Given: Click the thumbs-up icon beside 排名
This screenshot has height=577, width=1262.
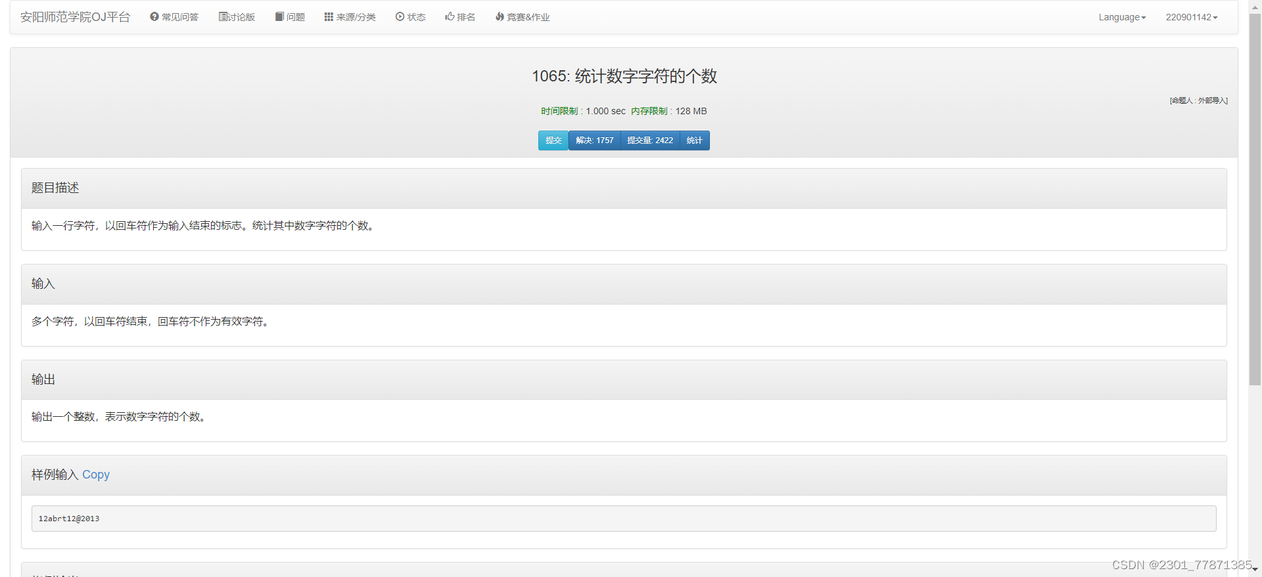Looking at the screenshot, I should 450,17.
